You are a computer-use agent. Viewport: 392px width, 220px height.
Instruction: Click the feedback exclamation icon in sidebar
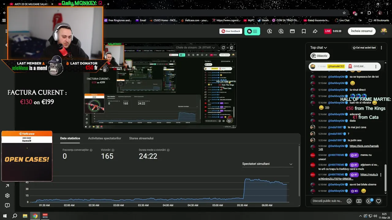[x=7, y=205]
